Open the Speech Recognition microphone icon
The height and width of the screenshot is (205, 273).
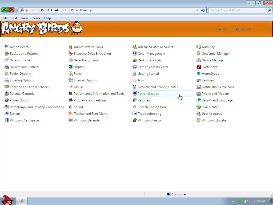tap(135, 107)
